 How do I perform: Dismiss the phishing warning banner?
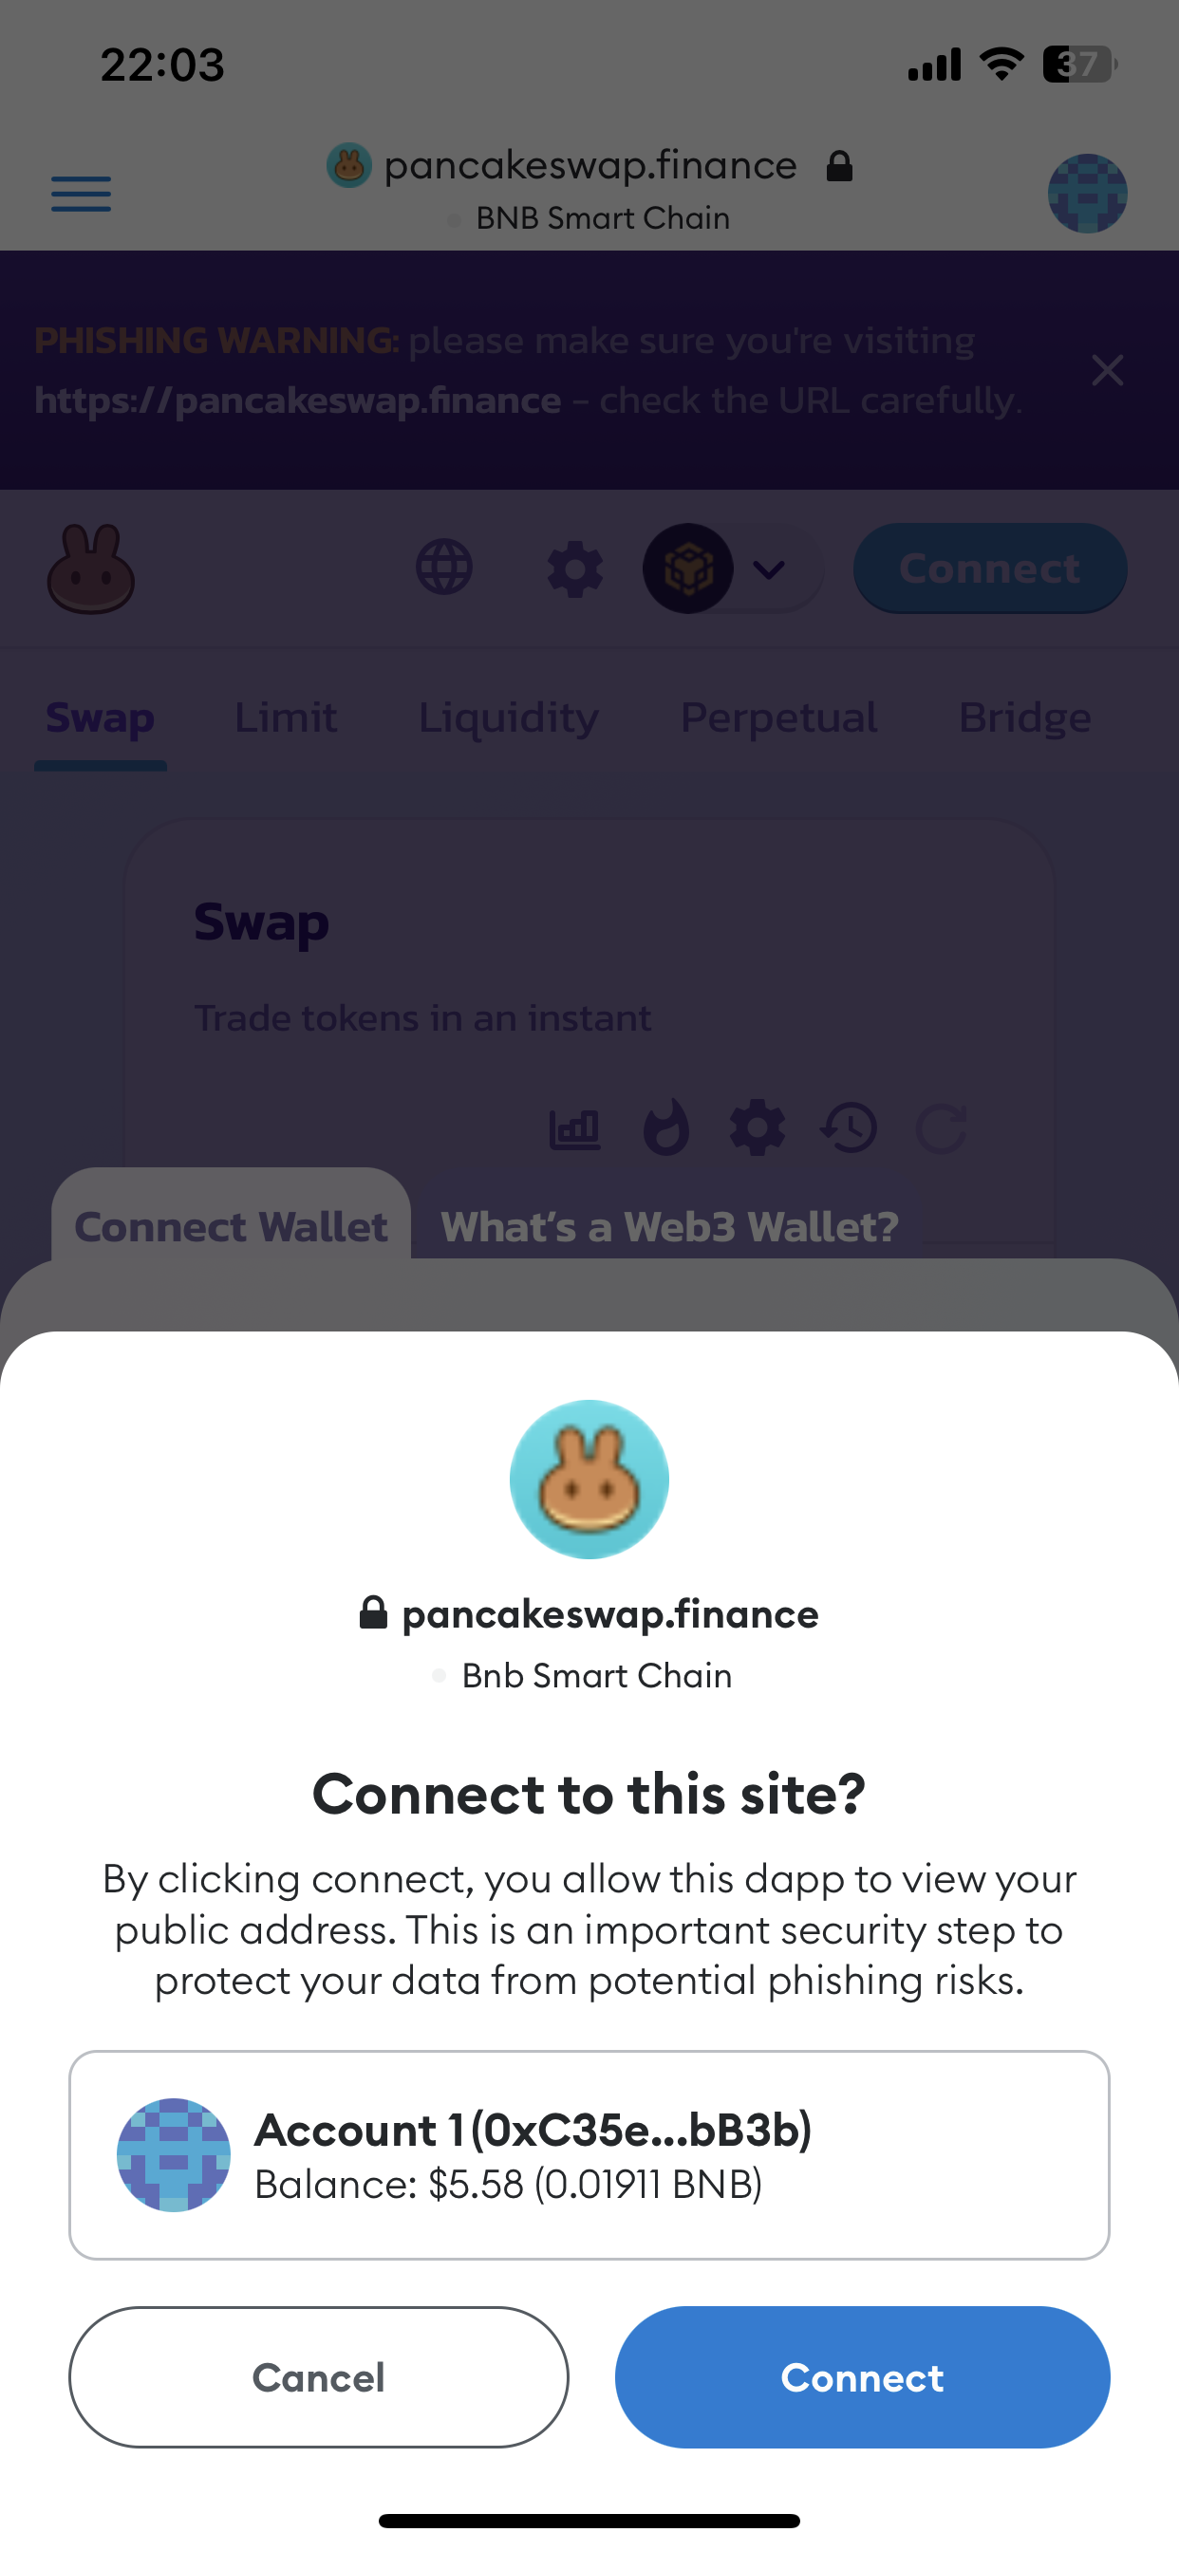point(1107,370)
